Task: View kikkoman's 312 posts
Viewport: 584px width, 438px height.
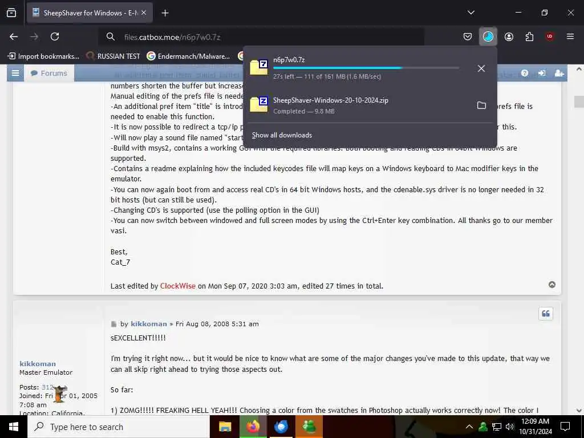Action: coord(47,387)
